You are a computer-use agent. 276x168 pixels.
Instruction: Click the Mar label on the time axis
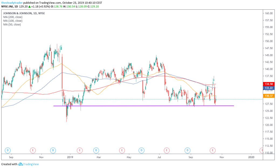point(99,157)
